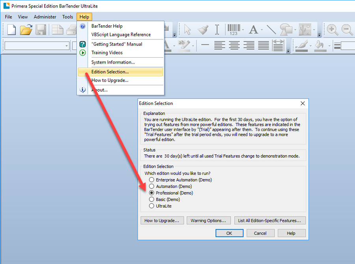Click the fill color paint bucket icon
Viewport: 355px width, 264px height.
click(x=320, y=45)
